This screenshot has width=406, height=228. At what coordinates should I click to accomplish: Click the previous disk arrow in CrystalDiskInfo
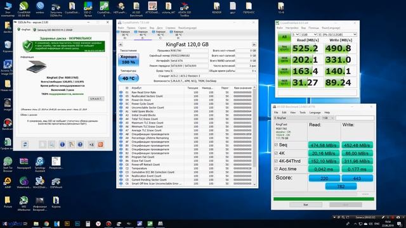[121, 44]
